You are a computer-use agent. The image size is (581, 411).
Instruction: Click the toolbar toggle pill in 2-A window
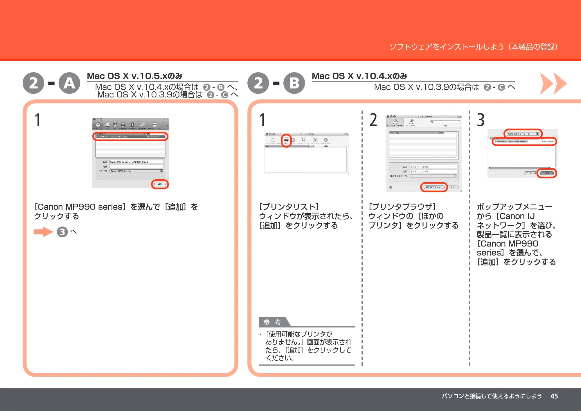[166, 120]
